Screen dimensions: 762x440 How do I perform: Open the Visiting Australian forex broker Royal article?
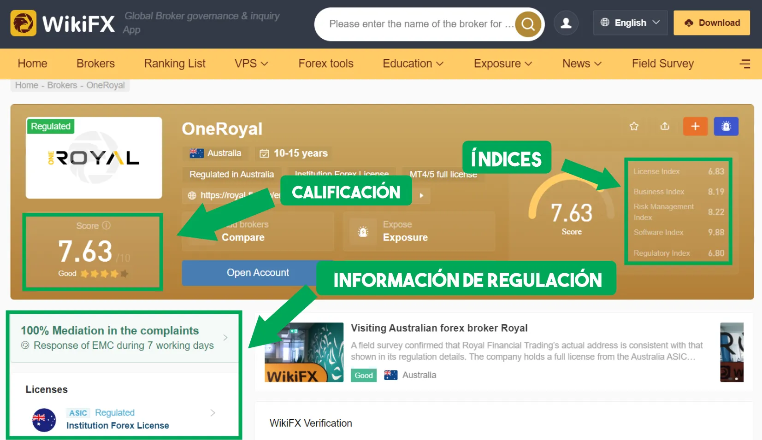(x=439, y=328)
